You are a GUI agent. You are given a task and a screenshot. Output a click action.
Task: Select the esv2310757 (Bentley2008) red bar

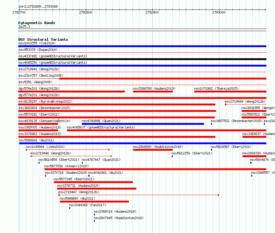(163, 79)
